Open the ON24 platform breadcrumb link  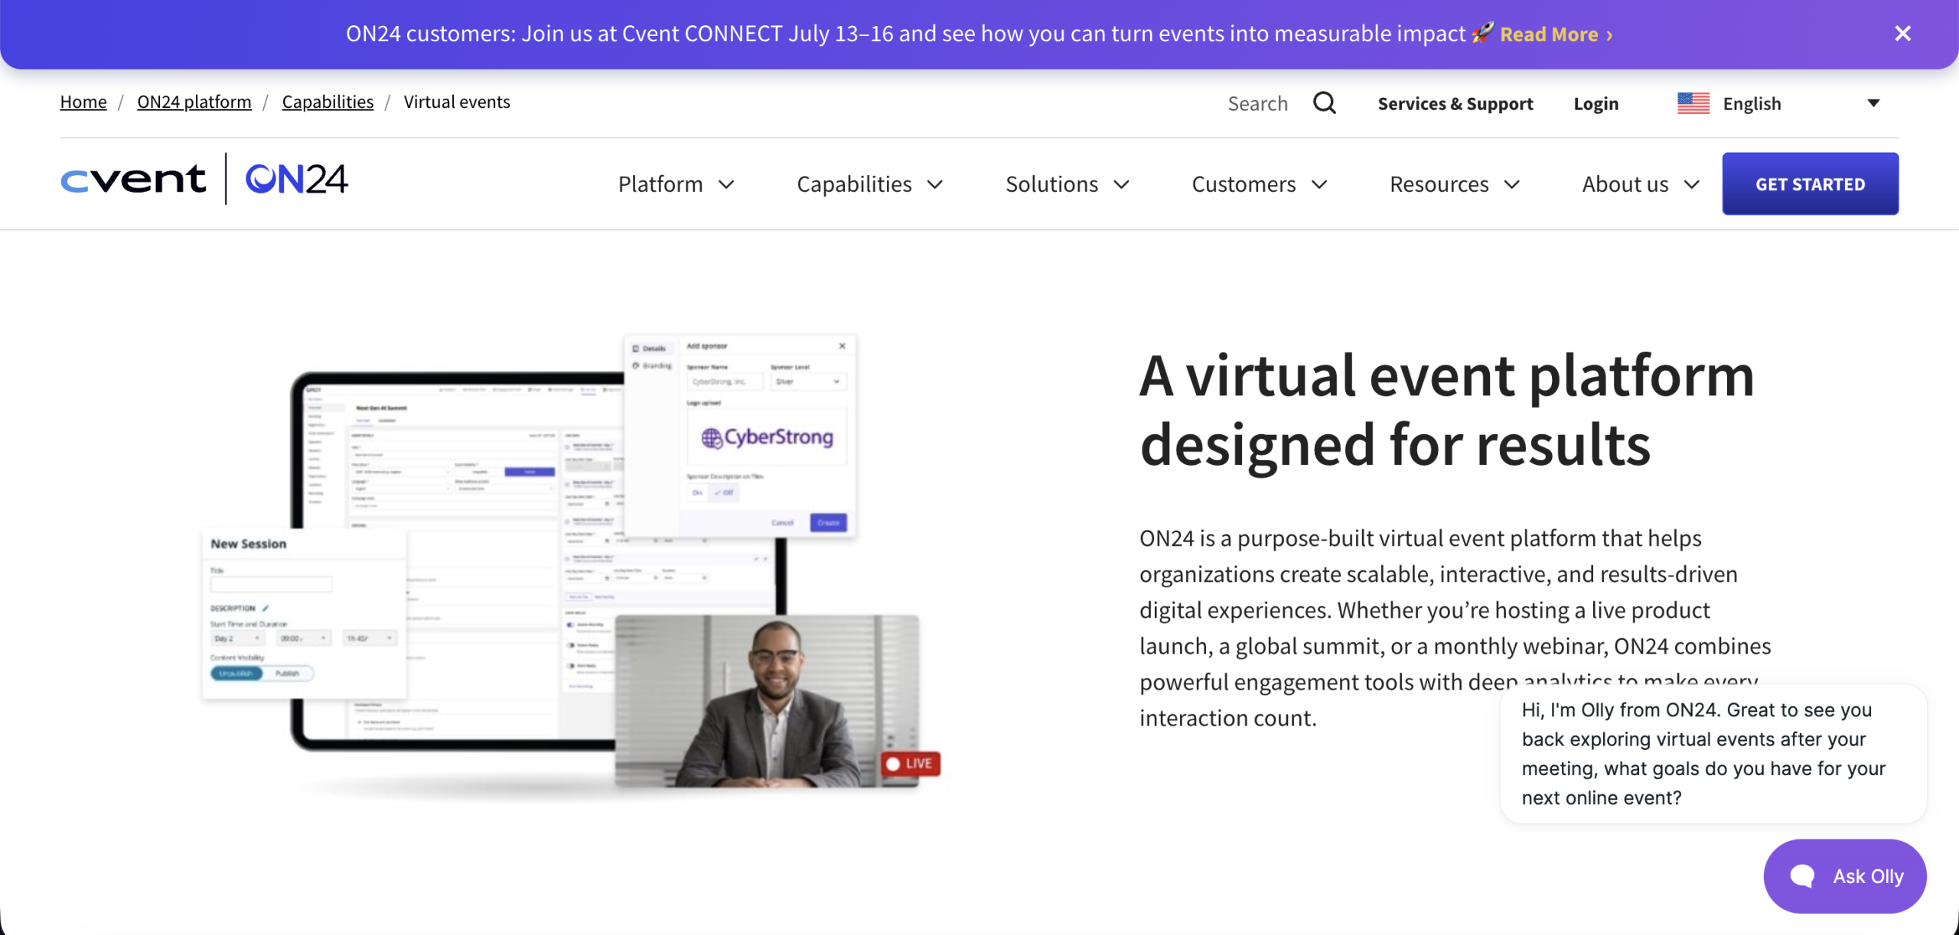(x=194, y=102)
